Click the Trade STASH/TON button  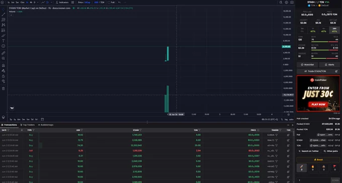pyautogui.click(x=318, y=71)
